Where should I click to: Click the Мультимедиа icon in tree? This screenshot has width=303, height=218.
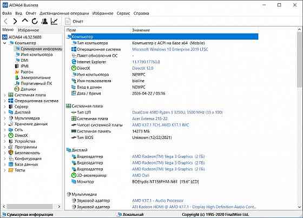(x=11, y=118)
